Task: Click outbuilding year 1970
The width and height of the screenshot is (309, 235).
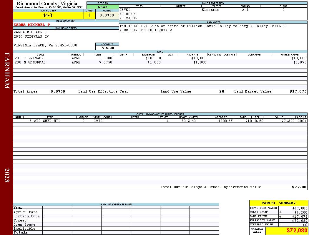Action: tap(98, 121)
